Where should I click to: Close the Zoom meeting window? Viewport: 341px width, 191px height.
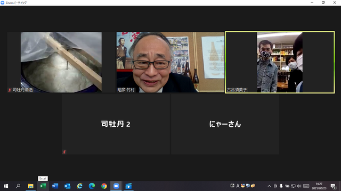(335, 3)
